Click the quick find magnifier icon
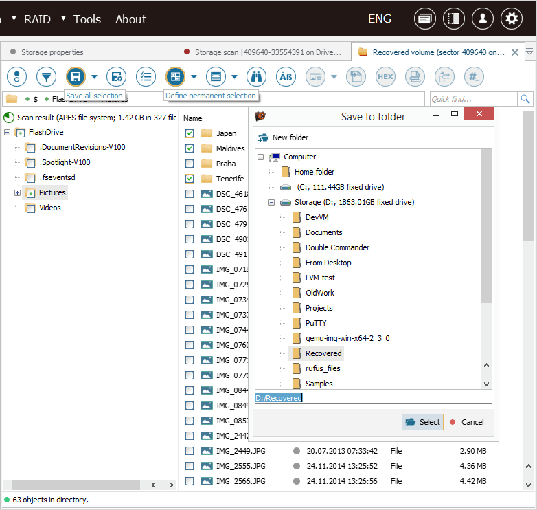 point(525,99)
